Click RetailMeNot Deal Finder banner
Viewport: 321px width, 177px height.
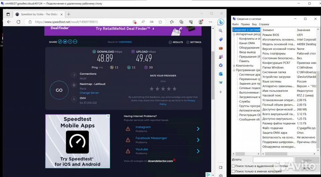pos(123,30)
